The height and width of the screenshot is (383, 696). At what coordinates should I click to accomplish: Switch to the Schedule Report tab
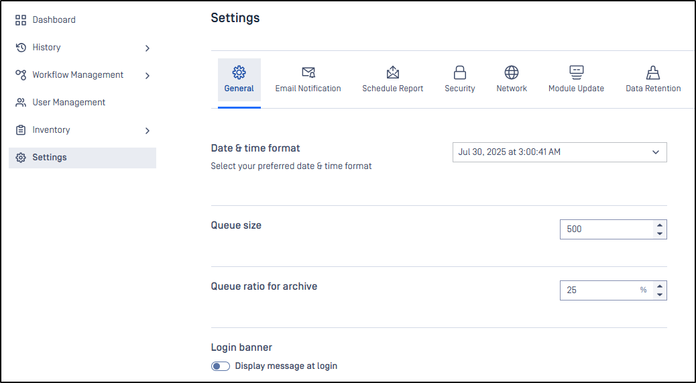click(393, 80)
